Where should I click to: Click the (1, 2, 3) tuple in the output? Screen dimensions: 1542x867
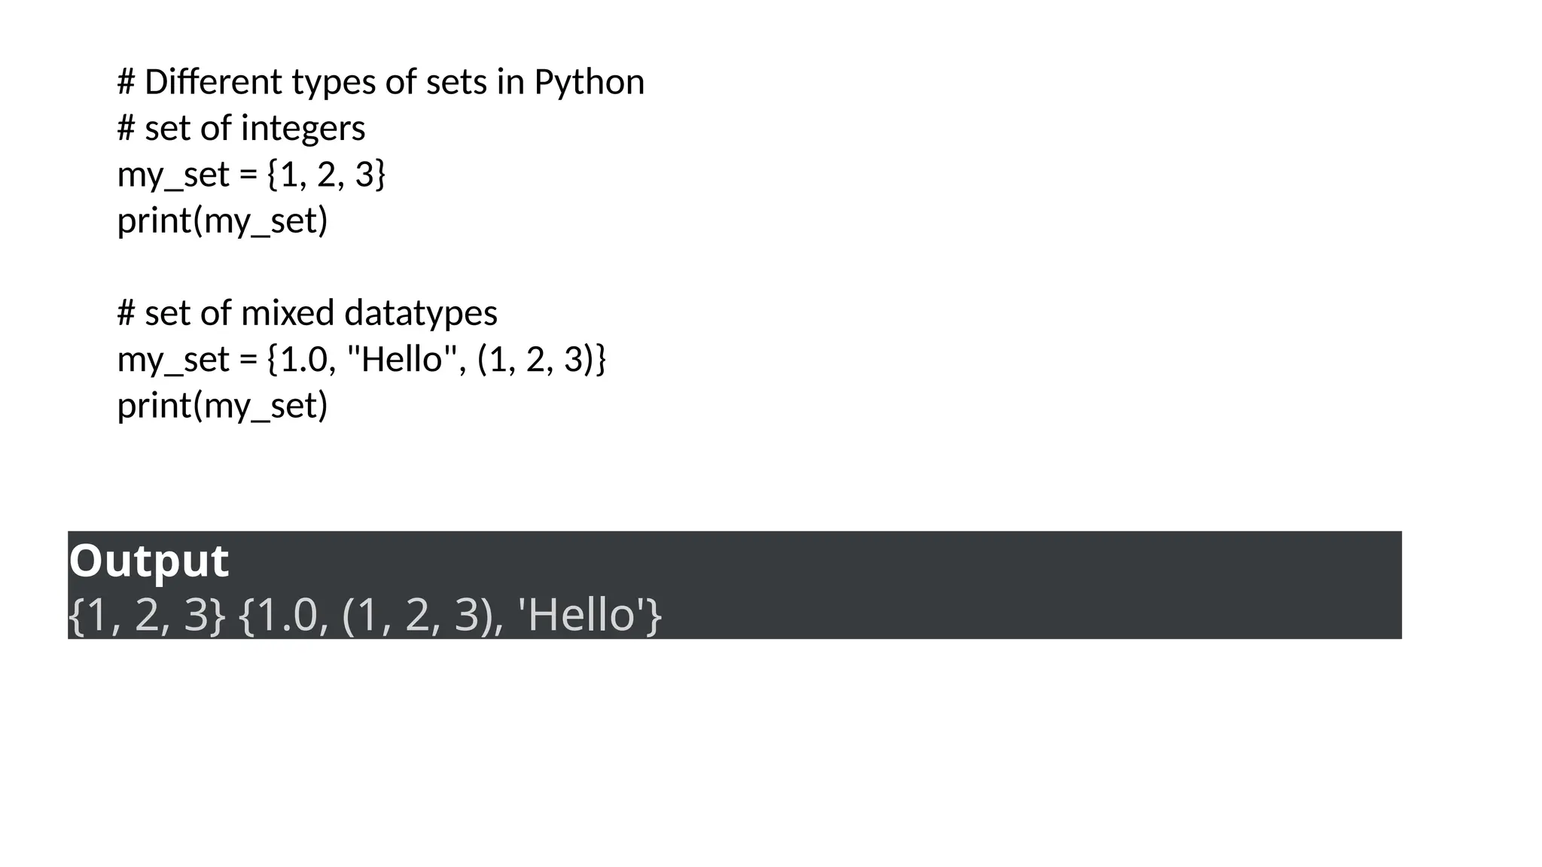(418, 615)
